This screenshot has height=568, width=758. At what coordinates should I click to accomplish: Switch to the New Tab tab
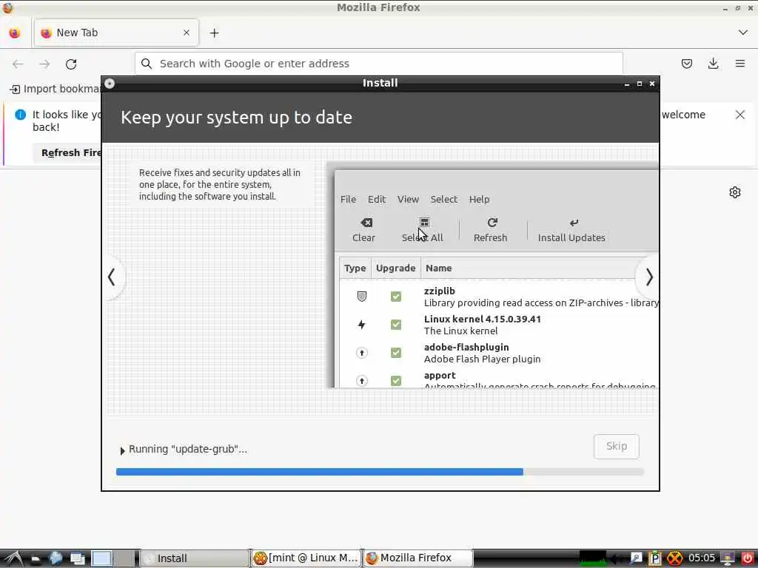[x=116, y=33]
